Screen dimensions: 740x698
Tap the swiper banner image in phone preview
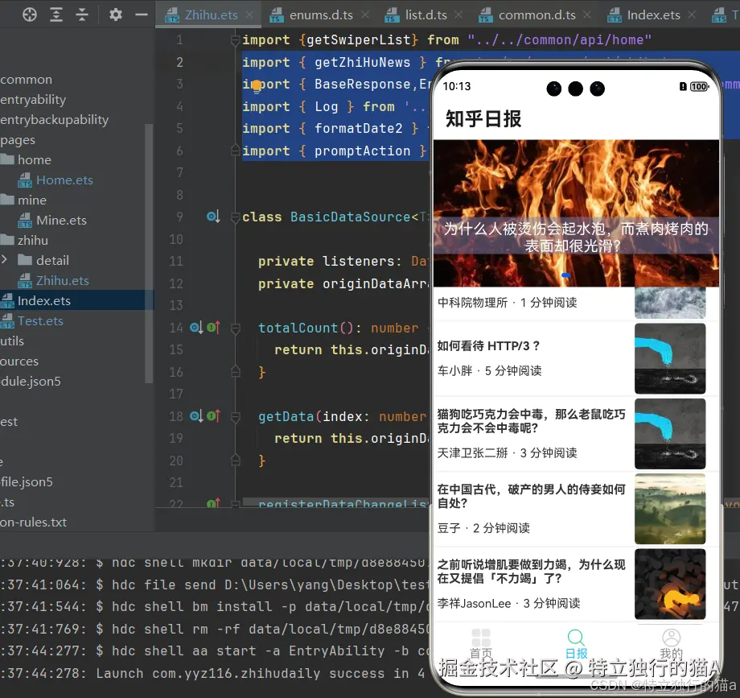pyautogui.click(x=576, y=213)
